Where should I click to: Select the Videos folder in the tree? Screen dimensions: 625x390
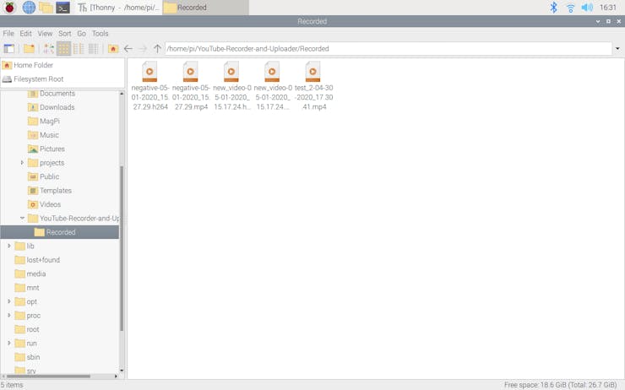tap(50, 204)
